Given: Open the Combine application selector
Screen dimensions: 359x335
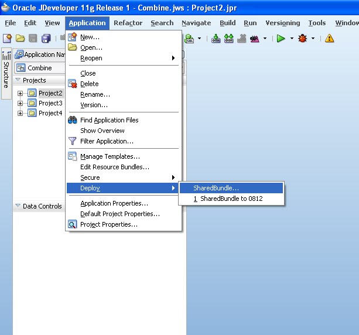Looking at the screenshot, I should [x=40, y=68].
